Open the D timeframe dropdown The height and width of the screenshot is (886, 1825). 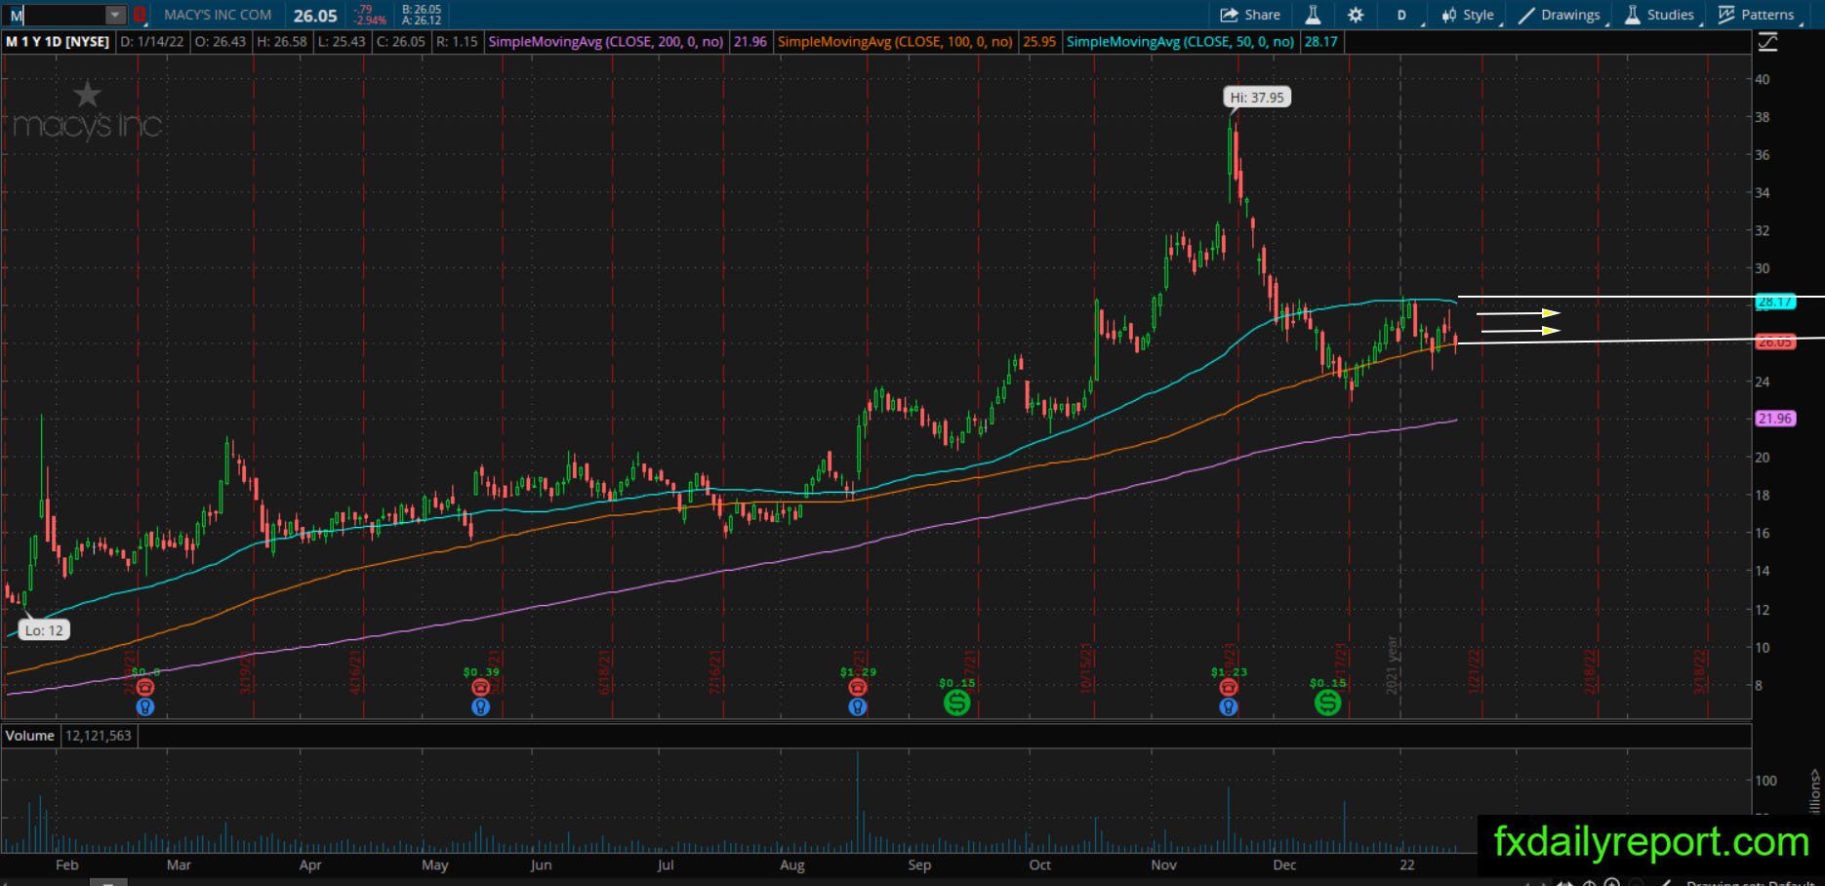coord(1402,15)
